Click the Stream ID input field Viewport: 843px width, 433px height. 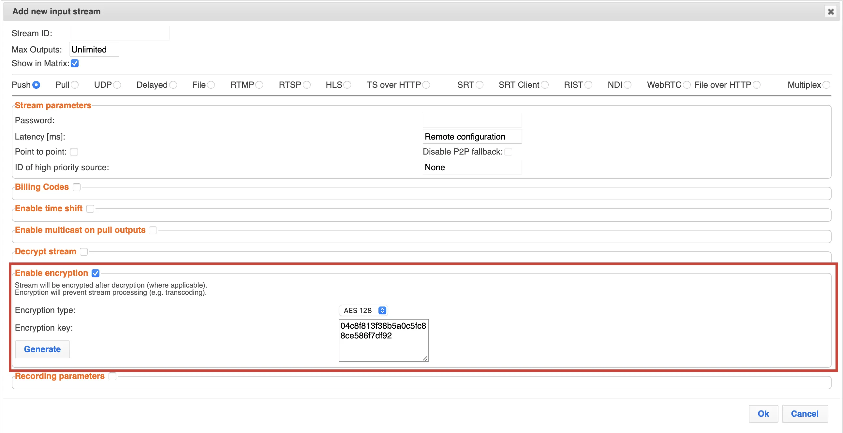(x=120, y=33)
